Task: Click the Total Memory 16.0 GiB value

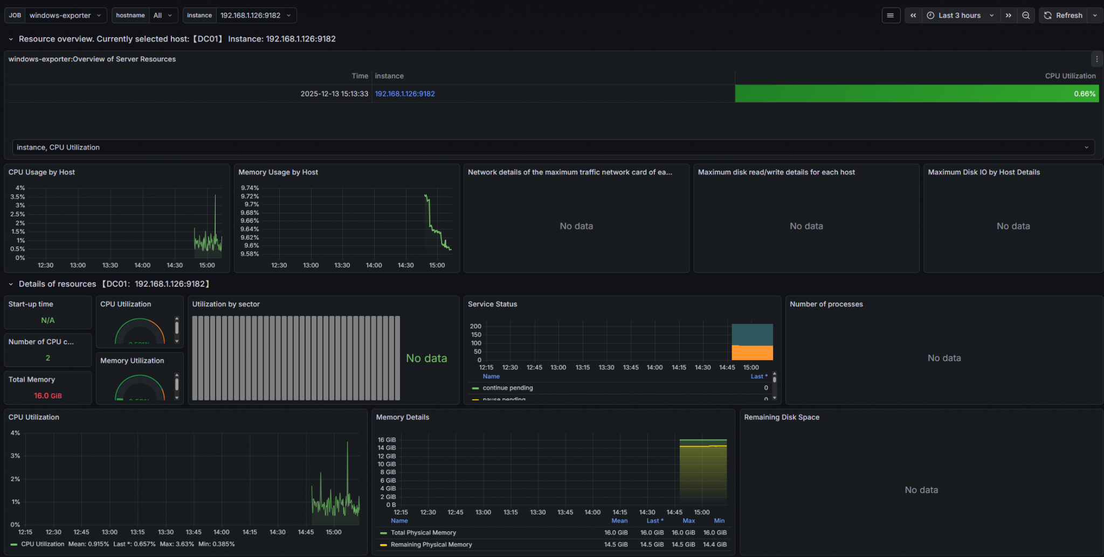Action: click(x=48, y=396)
